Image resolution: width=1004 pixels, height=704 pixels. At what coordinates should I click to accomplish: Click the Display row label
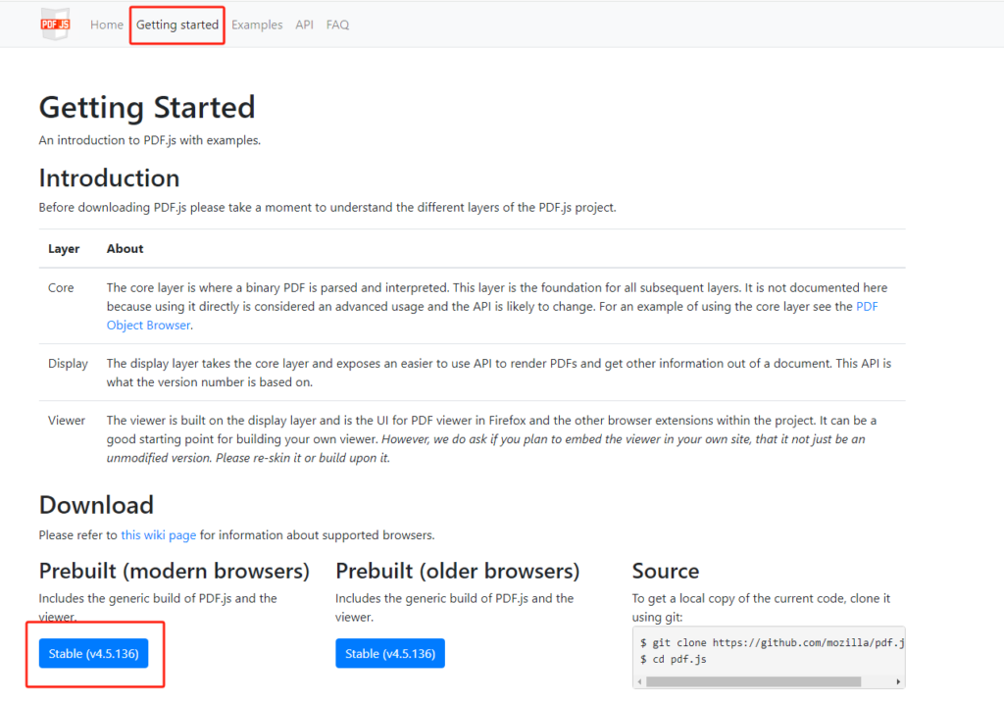click(x=68, y=363)
